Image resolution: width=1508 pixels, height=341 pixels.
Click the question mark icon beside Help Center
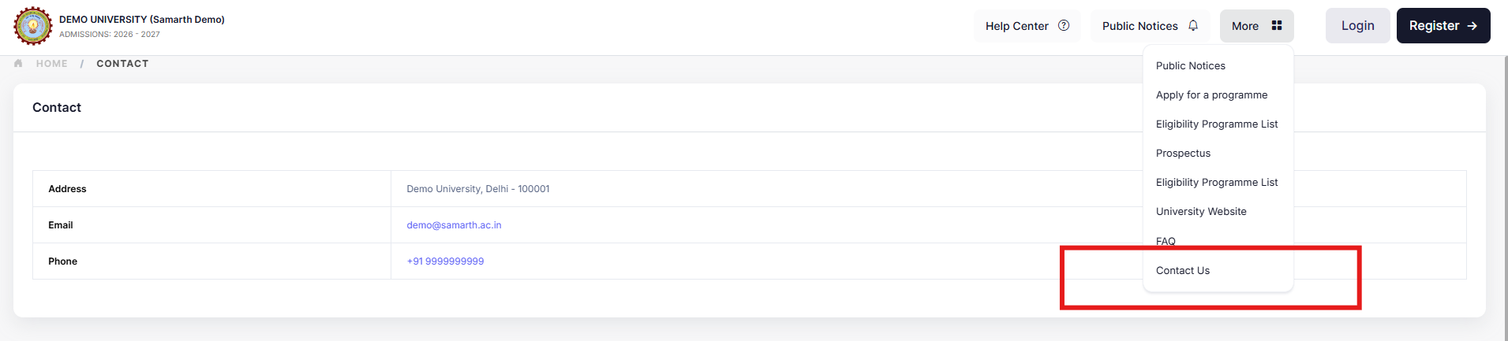(x=1064, y=25)
